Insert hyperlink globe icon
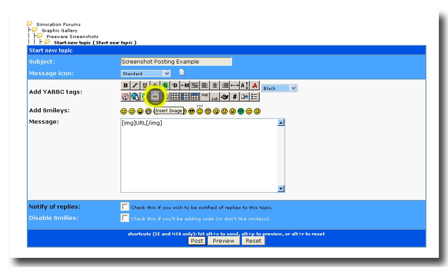448x267 pixels. pyautogui.click(x=135, y=97)
